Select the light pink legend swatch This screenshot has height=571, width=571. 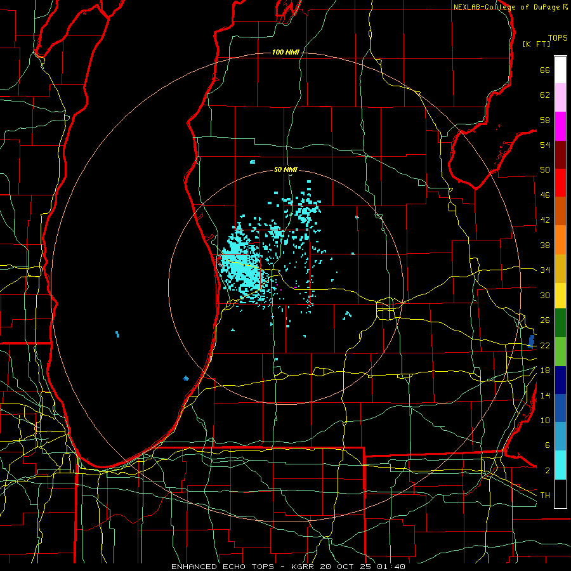coord(560,98)
